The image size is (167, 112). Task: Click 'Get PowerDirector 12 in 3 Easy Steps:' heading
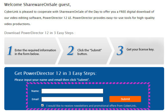pos(55,73)
